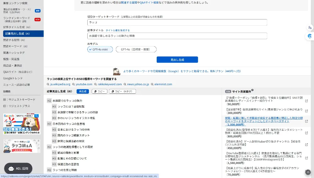Open the Q&Aサイト検索 link in description

(x=149, y=3)
